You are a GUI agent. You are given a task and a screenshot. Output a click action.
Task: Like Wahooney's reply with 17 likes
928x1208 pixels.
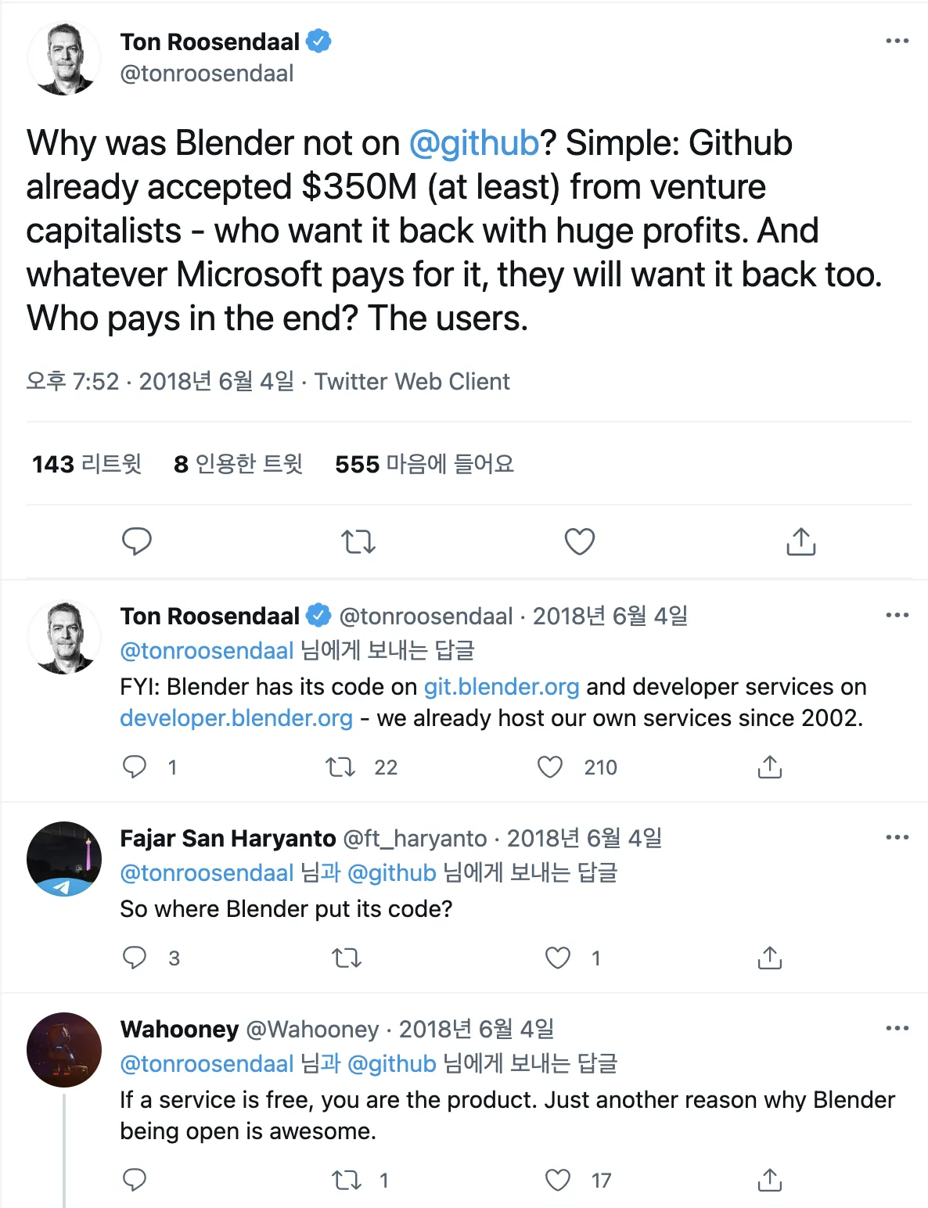pos(558,1180)
